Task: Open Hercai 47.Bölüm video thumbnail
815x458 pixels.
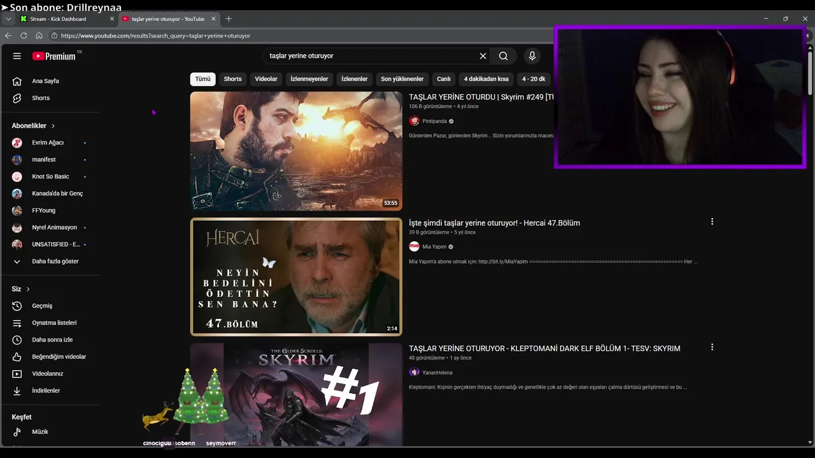Action: (x=296, y=277)
